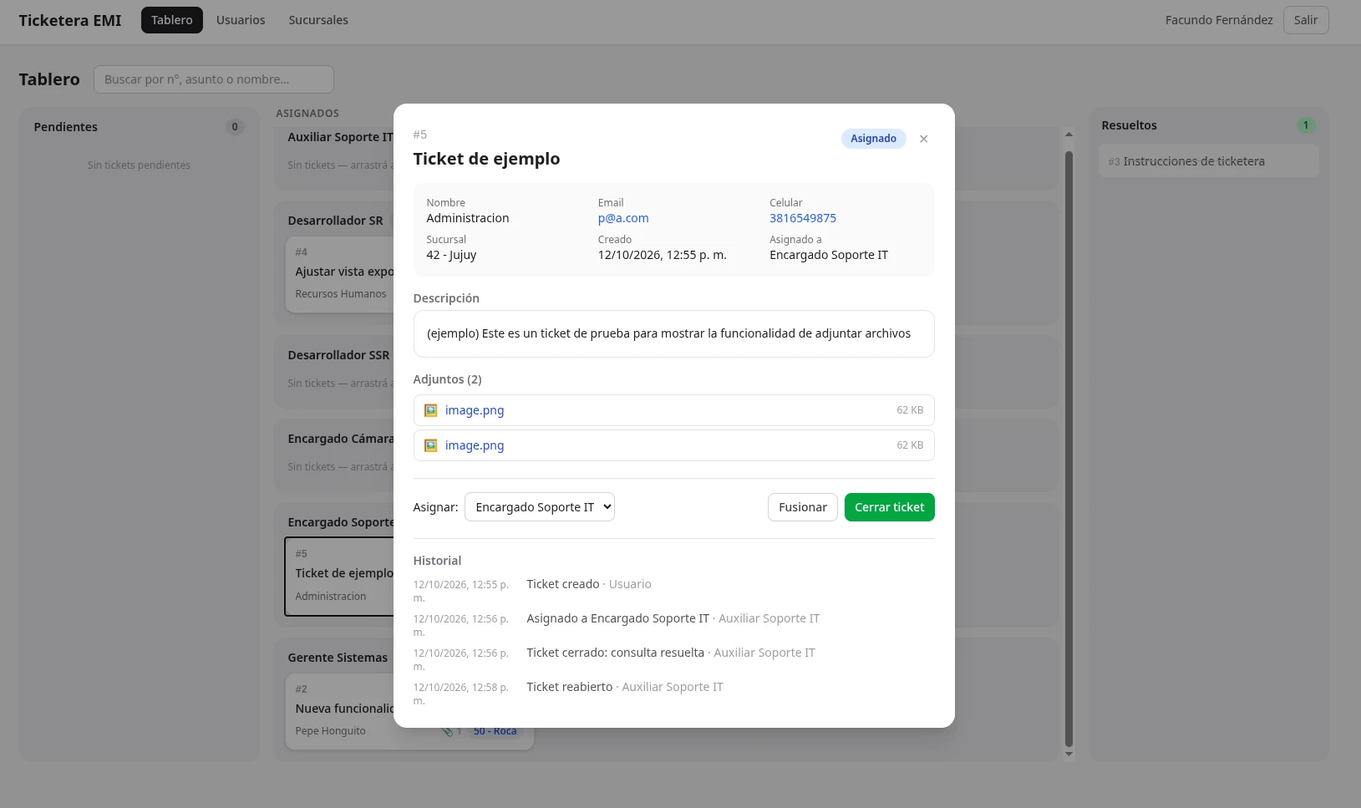The width and height of the screenshot is (1361, 808).
Task: Open the second image.png attachment link
Action: [x=475, y=445]
